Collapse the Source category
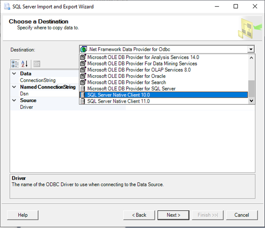The height and width of the screenshot is (228, 265). pyautogui.click(x=14, y=100)
